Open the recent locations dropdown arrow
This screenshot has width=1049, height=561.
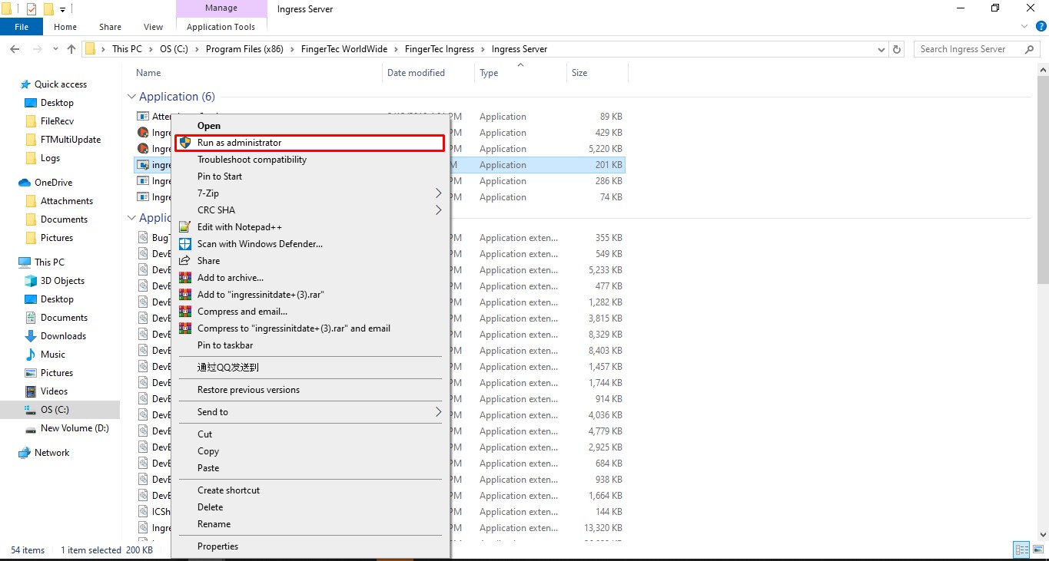(x=55, y=49)
